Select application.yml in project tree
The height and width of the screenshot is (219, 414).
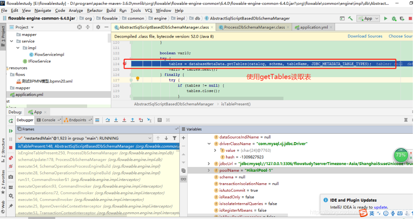[29, 95]
